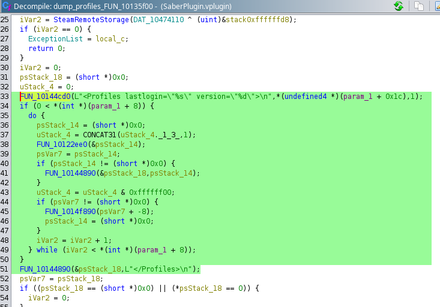Click param_1 in the line 34 condition
Viewport: 440px width, 307px height.
pos(106,106)
